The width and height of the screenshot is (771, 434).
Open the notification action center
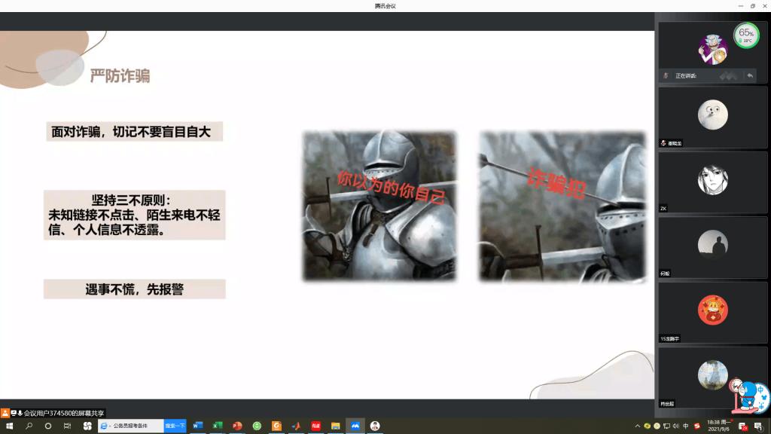coord(758,426)
